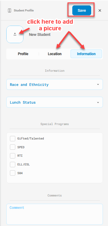Click the Student Profile header title
Image resolution: width=108 pixels, height=226 pixels.
[24, 11]
